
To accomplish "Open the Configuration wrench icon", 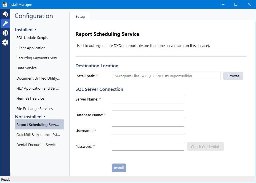I will pyautogui.click(x=5, y=23).
